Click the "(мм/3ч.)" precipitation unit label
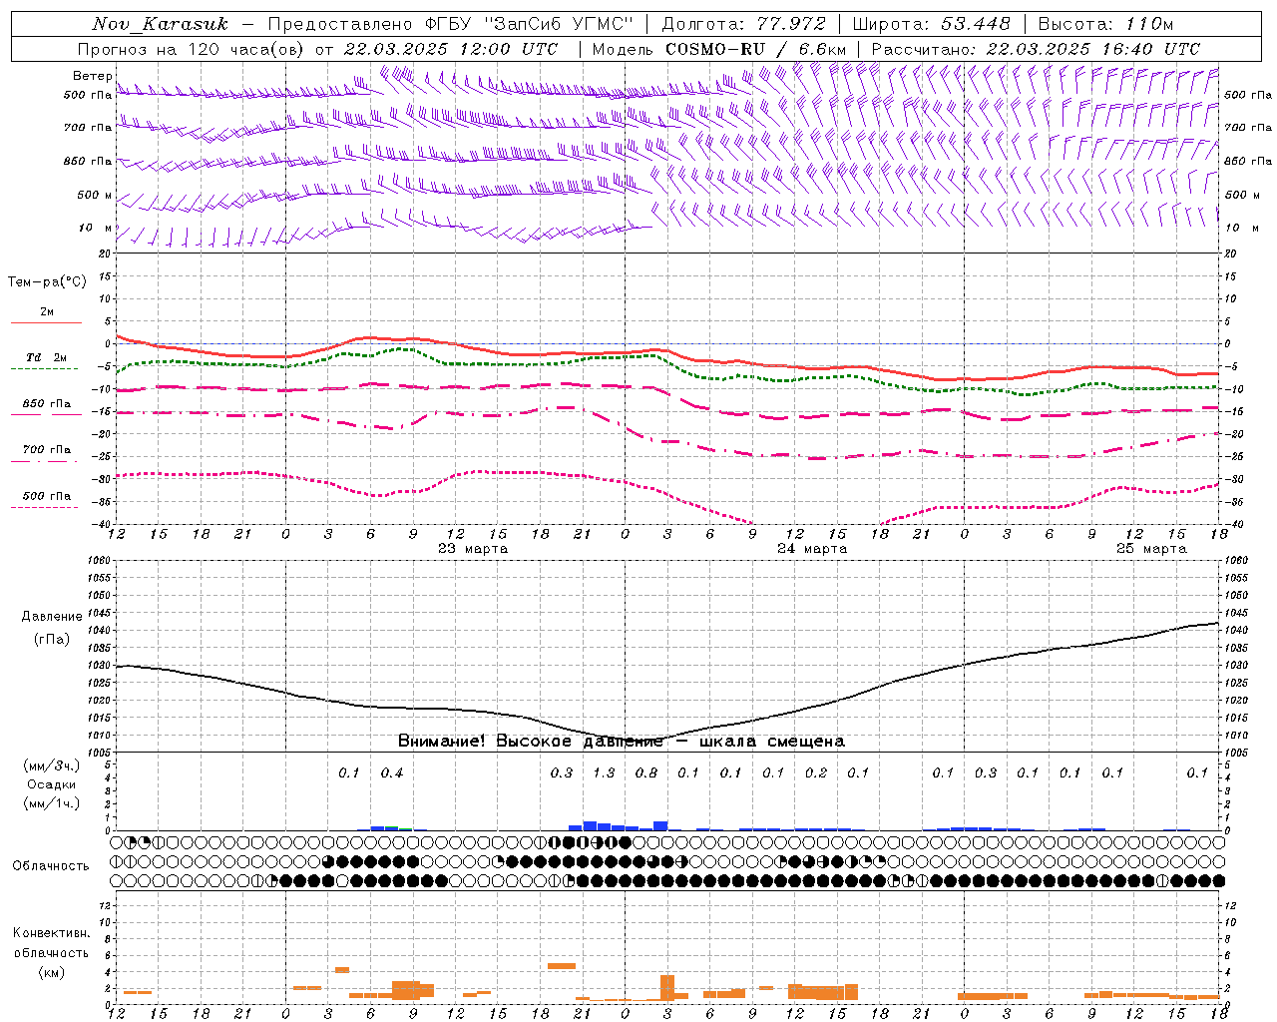Viewport: 1277px width, 1022px height. pyautogui.click(x=51, y=766)
